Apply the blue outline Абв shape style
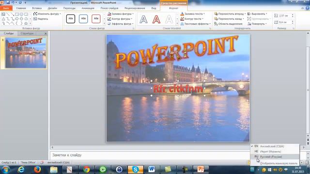The height and width of the screenshot is (174, 310). 83,19
